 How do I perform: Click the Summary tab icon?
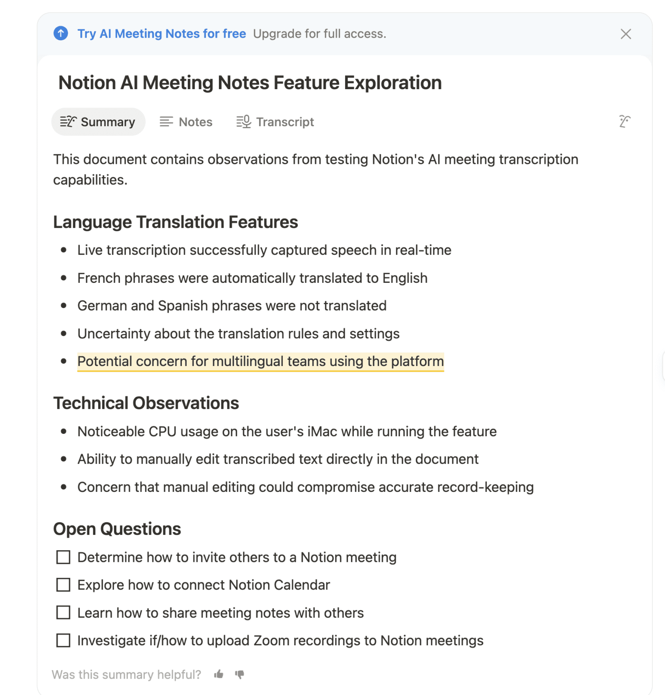[x=68, y=122]
